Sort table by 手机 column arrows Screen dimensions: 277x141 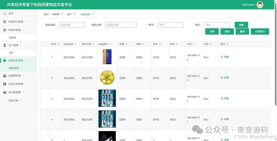click(x=194, y=44)
